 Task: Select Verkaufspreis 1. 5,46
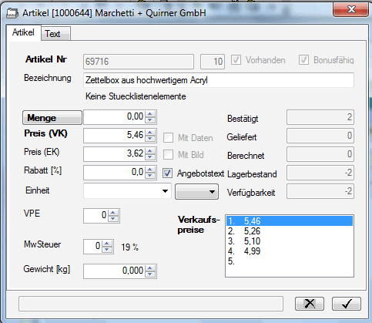[x=290, y=221]
